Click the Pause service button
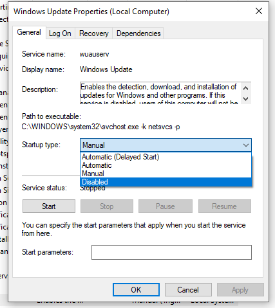The image size is (275, 308). 166,206
